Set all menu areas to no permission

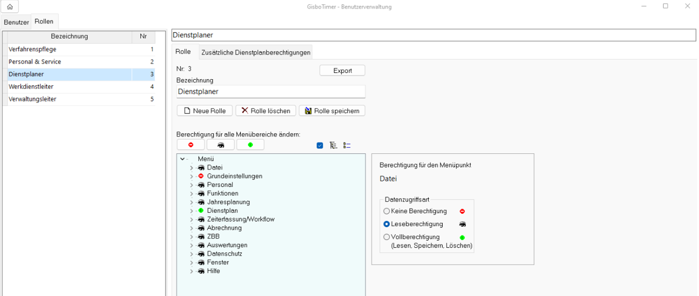[191, 145]
